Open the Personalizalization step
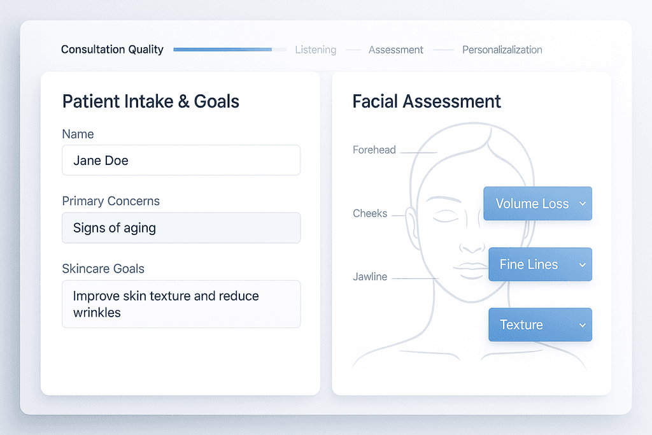 (502, 50)
